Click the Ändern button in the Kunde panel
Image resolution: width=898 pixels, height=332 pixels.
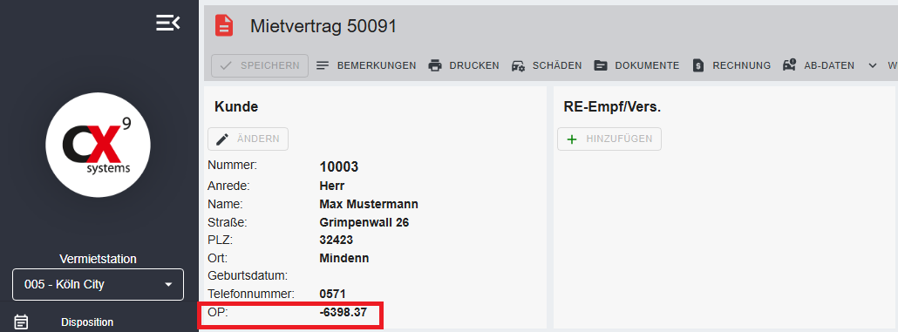[248, 139]
